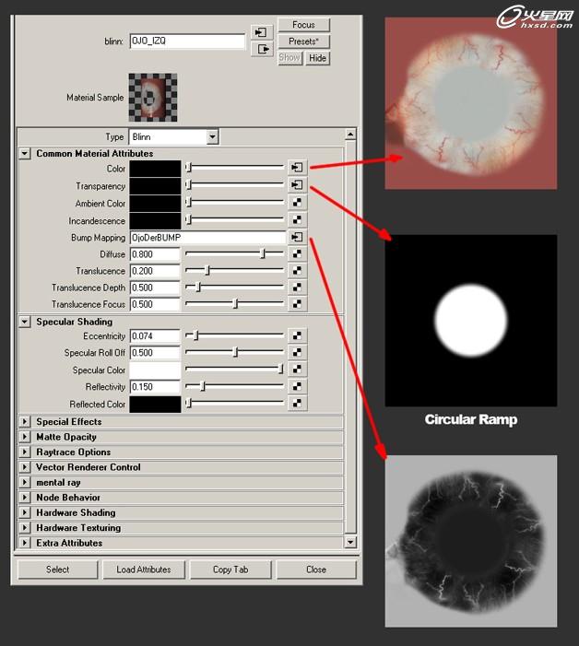The width and height of the screenshot is (579, 646).
Task: Click the Ambient Color checker map button
Action: (x=297, y=203)
